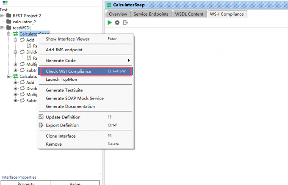Image resolution: width=288 pixels, height=185 pixels.
Task: Click the first Divide operation cycle icon
Action: [22, 52]
